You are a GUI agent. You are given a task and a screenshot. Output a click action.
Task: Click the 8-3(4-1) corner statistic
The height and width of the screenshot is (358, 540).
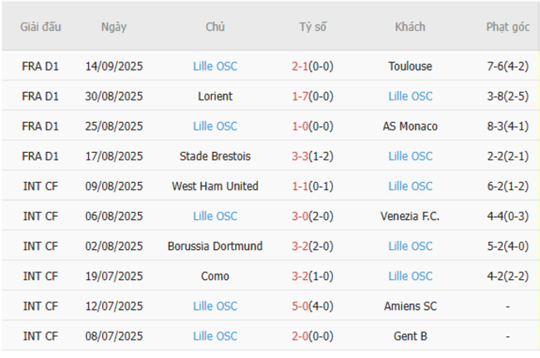[x=508, y=126]
